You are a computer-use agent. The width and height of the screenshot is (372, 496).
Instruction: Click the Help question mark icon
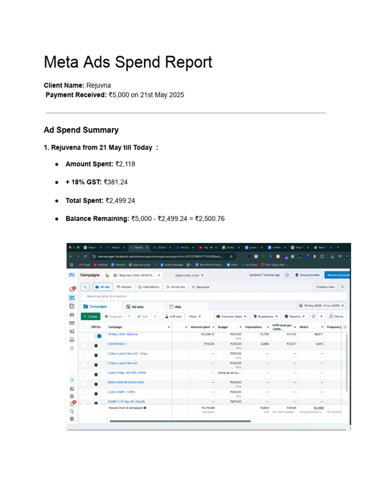(72, 380)
